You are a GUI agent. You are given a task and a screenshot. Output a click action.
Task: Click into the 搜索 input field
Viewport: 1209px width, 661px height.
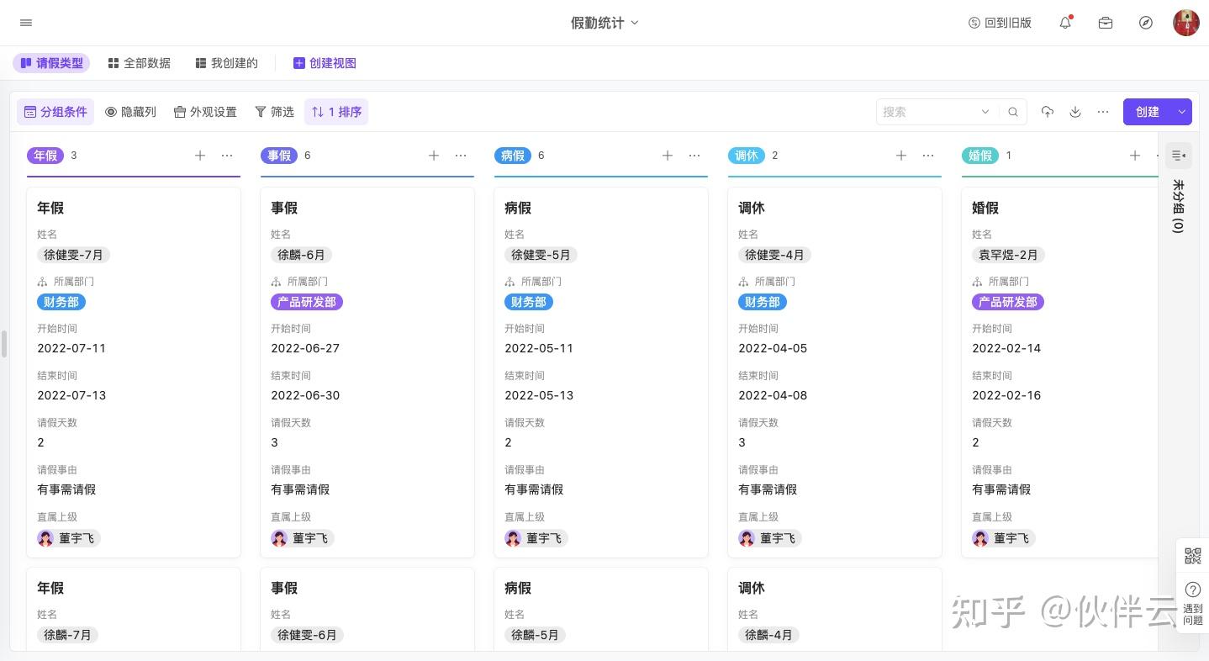925,112
